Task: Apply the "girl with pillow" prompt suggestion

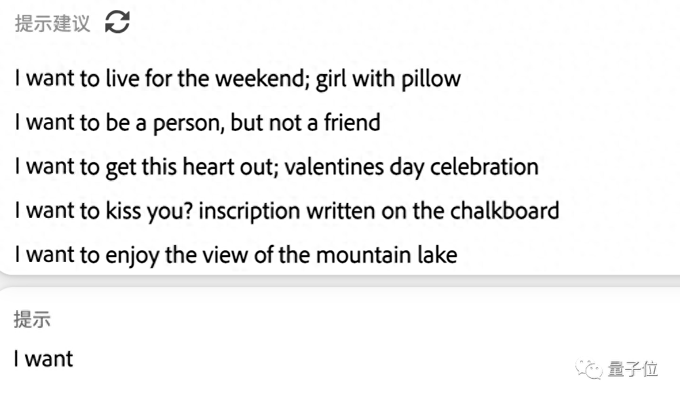Action: [x=238, y=79]
